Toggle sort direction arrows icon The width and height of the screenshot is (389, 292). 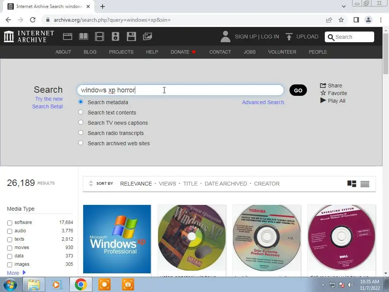(x=91, y=184)
